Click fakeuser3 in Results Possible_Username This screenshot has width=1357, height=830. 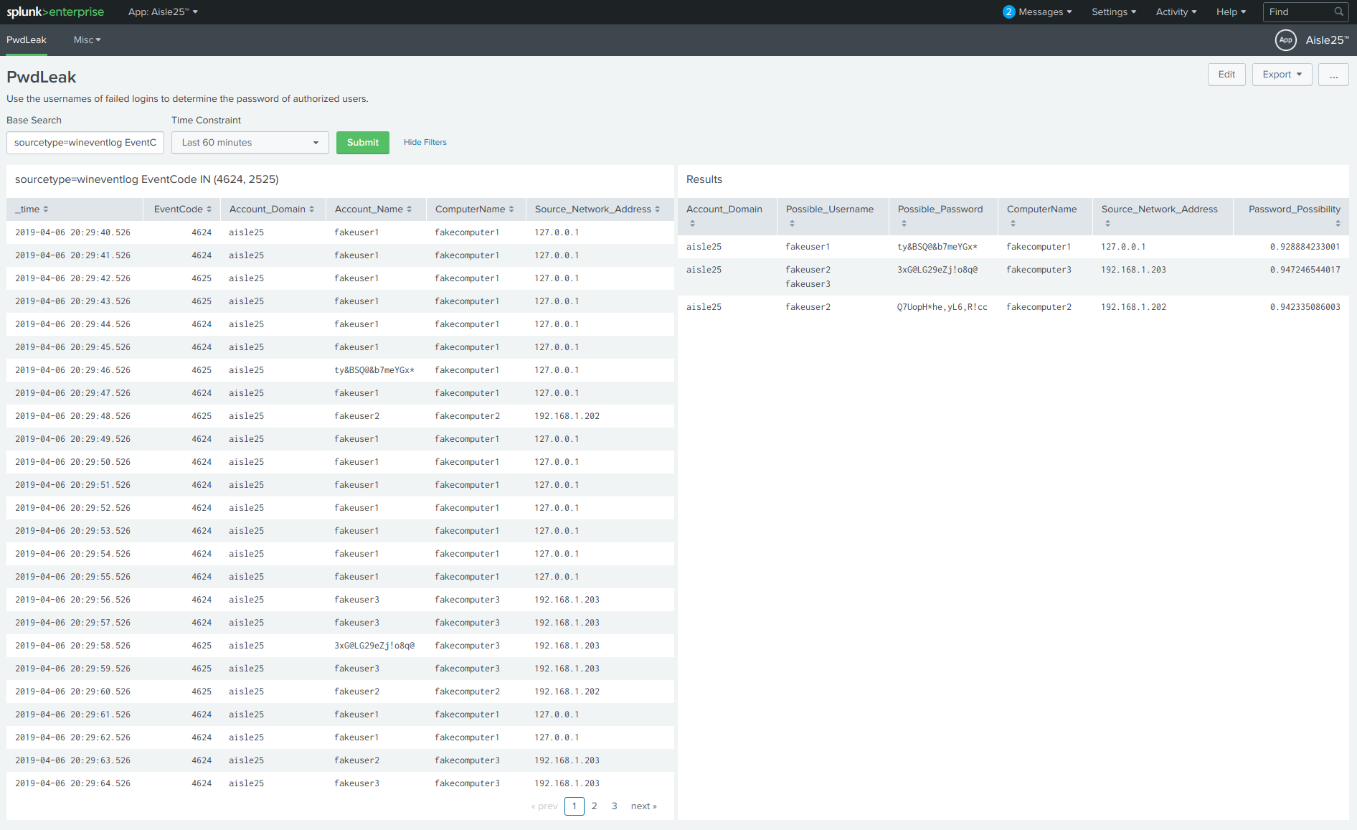coord(808,284)
